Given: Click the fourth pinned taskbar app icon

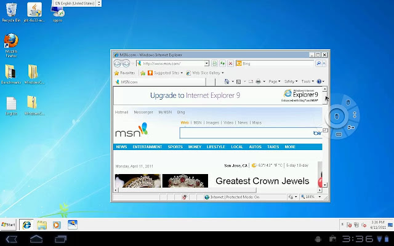Looking at the screenshot, I should tap(73, 225).
